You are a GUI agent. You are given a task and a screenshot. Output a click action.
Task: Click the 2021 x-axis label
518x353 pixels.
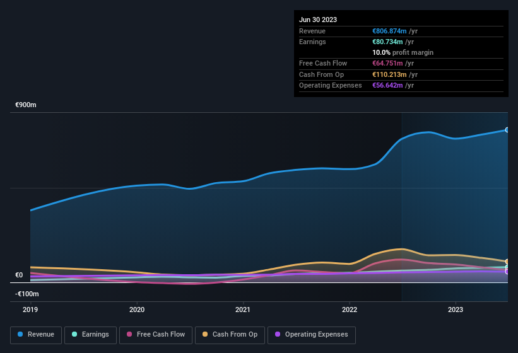(x=243, y=310)
